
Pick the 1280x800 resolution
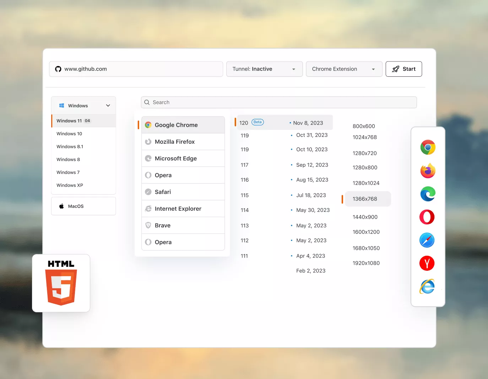365,167
